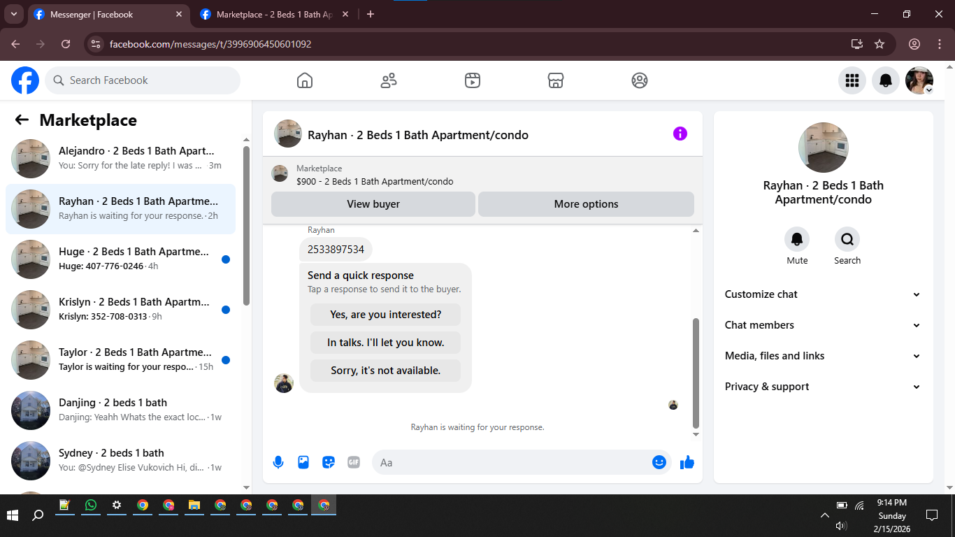The height and width of the screenshot is (537, 955).
Task: Open Chrome tab search dropdown arrow
Action: (14, 14)
